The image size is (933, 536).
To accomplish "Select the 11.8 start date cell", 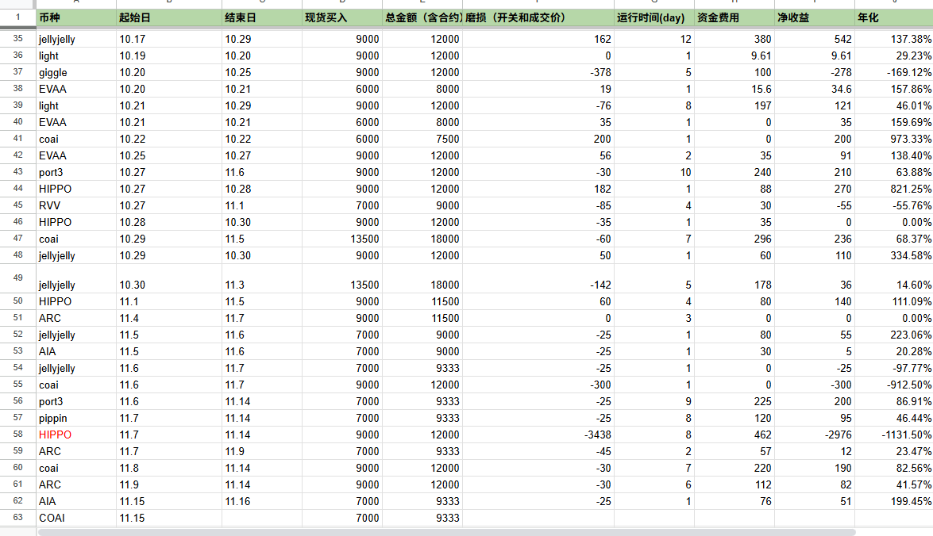I will (169, 468).
